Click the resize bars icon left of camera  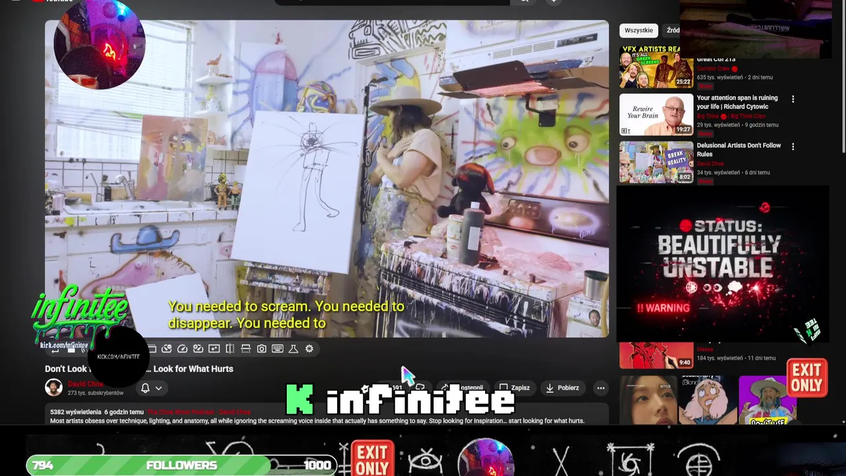point(246,348)
